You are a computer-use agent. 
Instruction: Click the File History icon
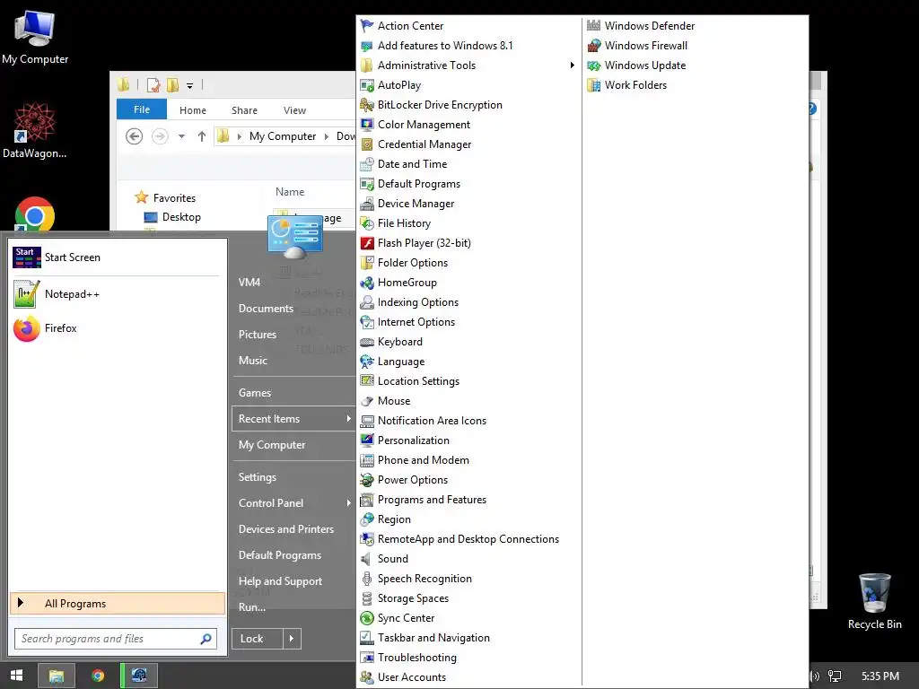pos(367,223)
